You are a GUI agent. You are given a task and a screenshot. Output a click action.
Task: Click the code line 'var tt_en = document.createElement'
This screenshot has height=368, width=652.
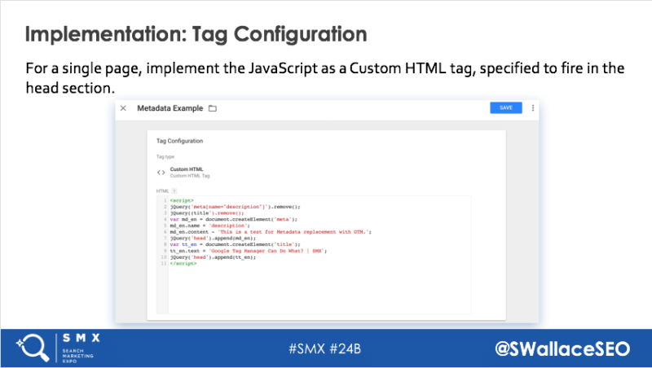(235, 244)
